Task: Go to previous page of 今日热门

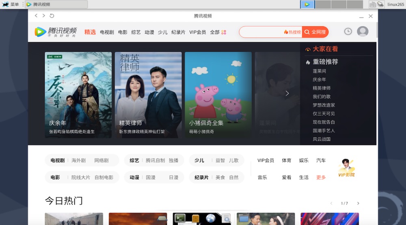Action: click(331, 203)
